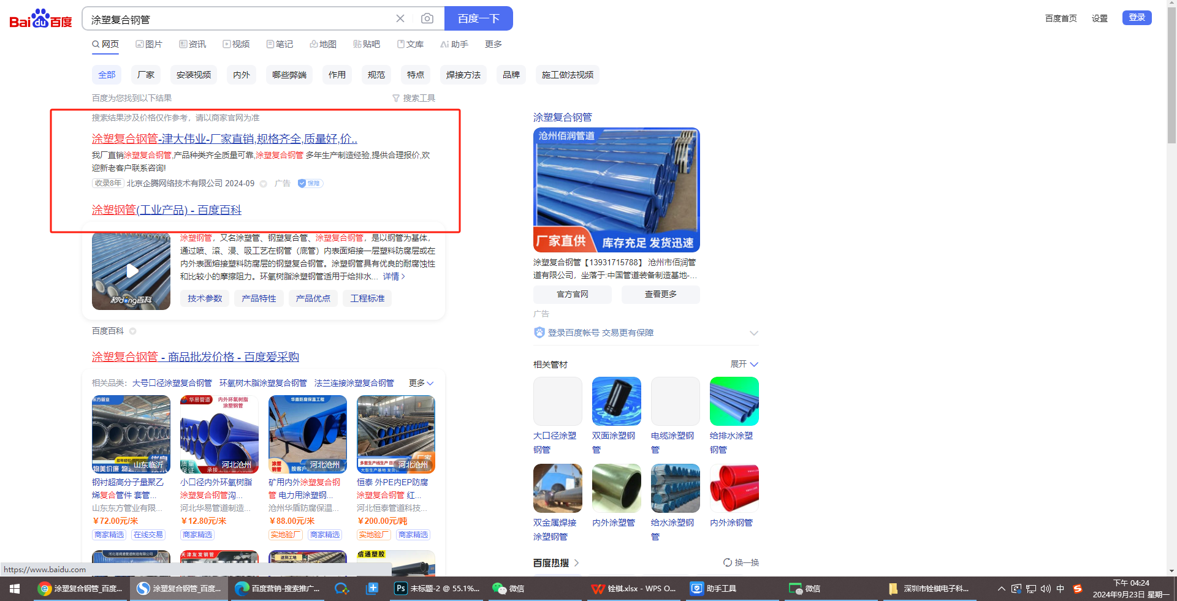Click the 百度一下 search button
Viewport: 1177px width, 601px height.
[478, 18]
